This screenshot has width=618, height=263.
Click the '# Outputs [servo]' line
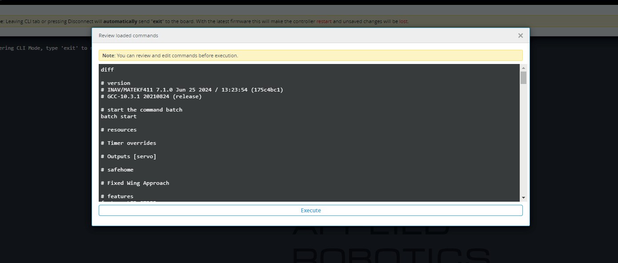pos(128,156)
